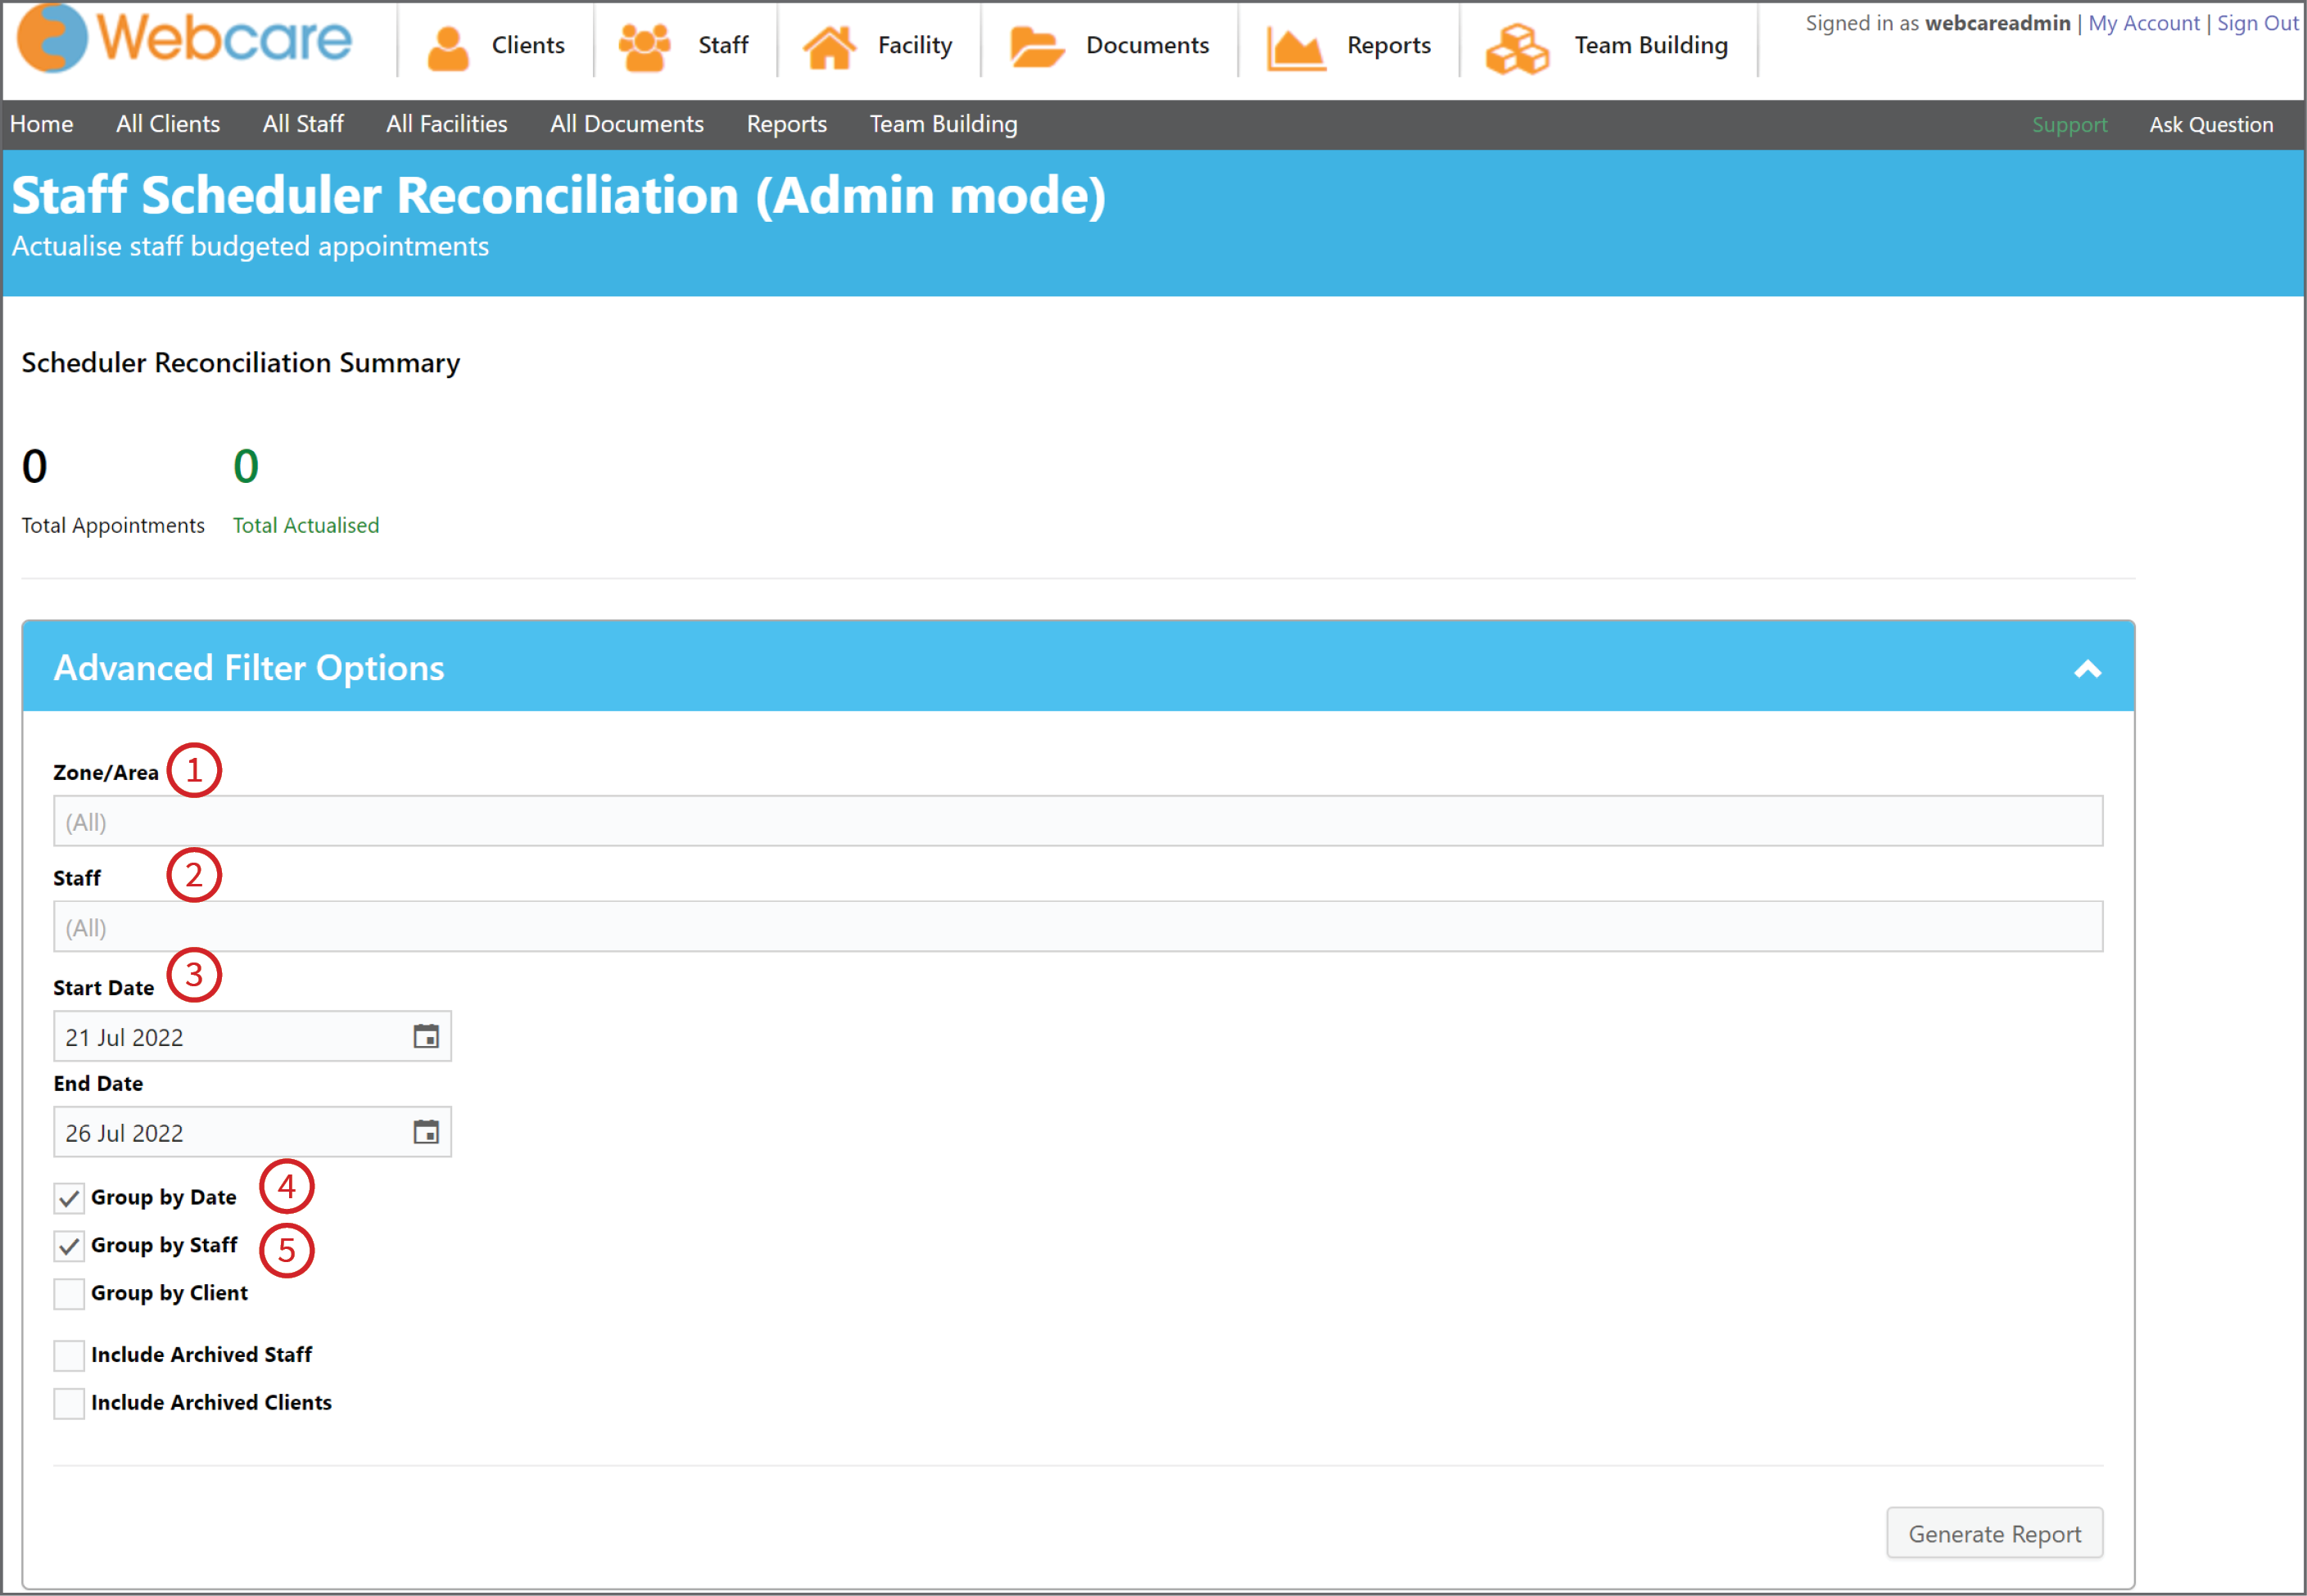Enable Group by Client checkbox
The width and height of the screenshot is (2307, 1596).
click(x=69, y=1294)
